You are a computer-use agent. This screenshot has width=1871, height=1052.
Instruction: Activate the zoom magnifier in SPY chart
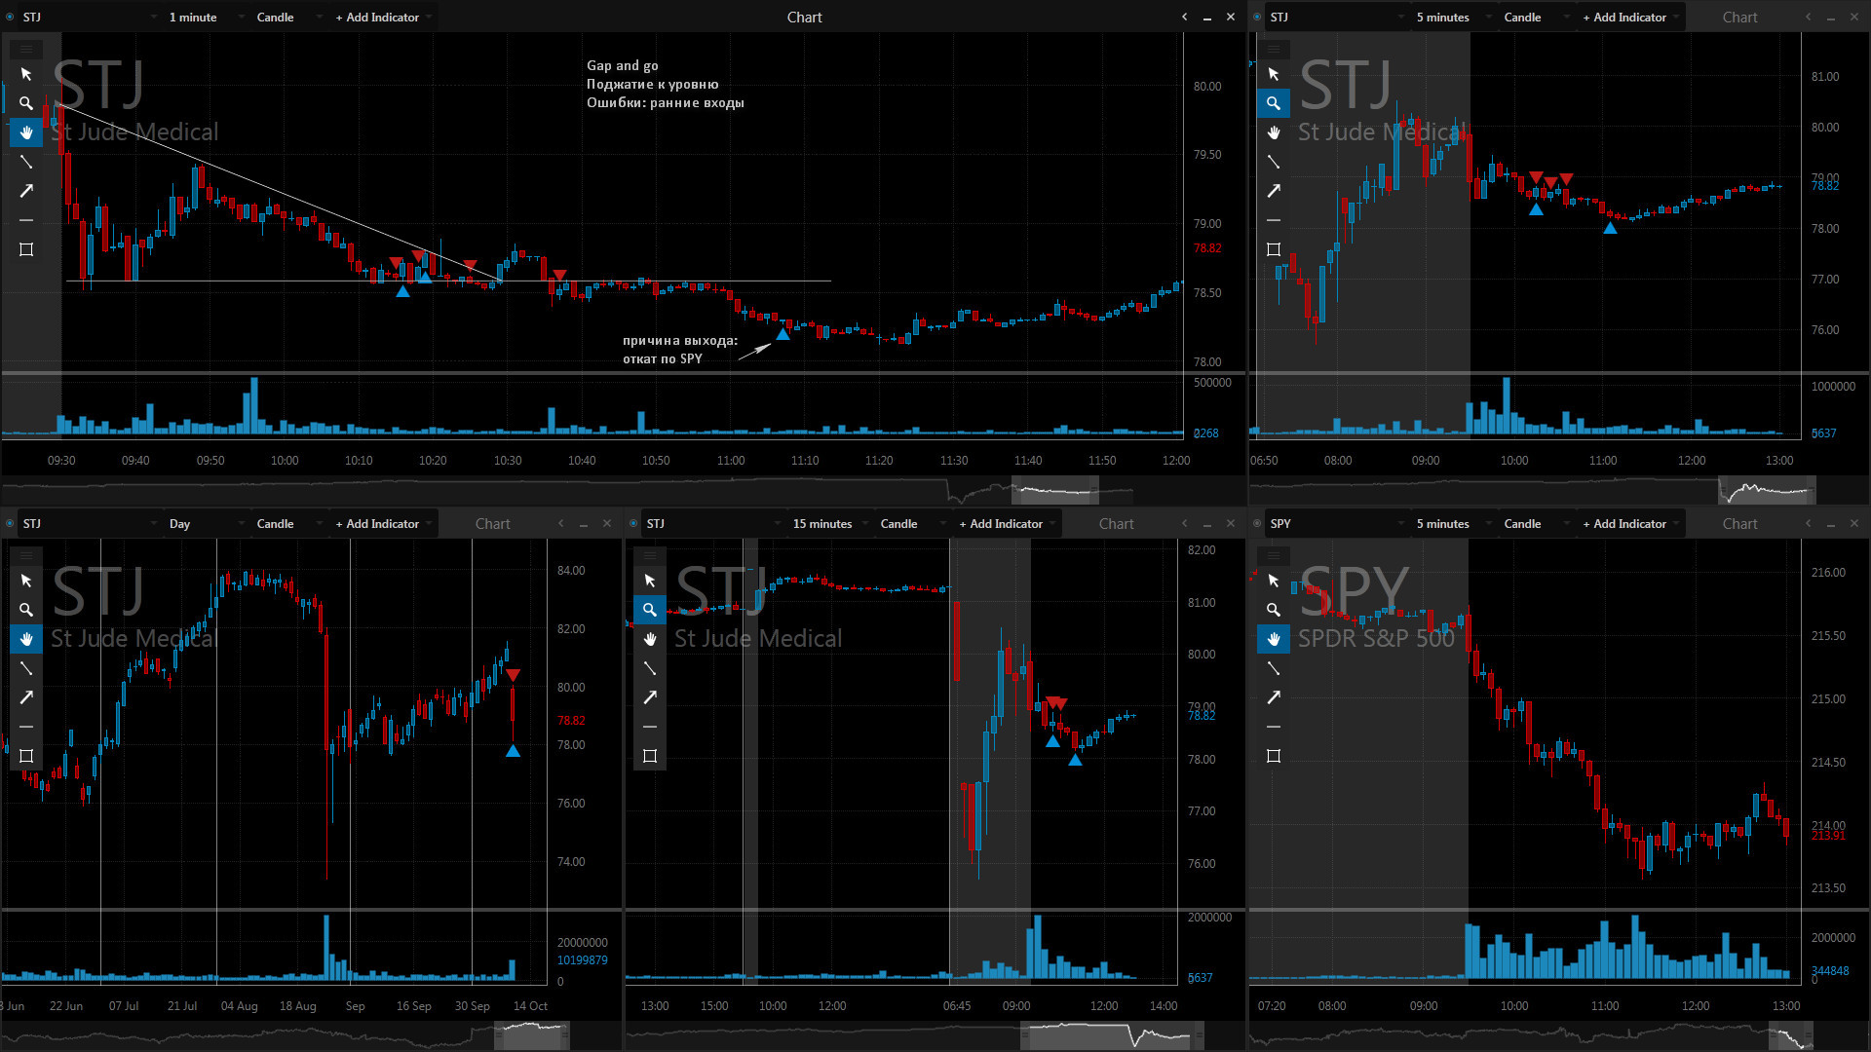(x=1274, y=610)
